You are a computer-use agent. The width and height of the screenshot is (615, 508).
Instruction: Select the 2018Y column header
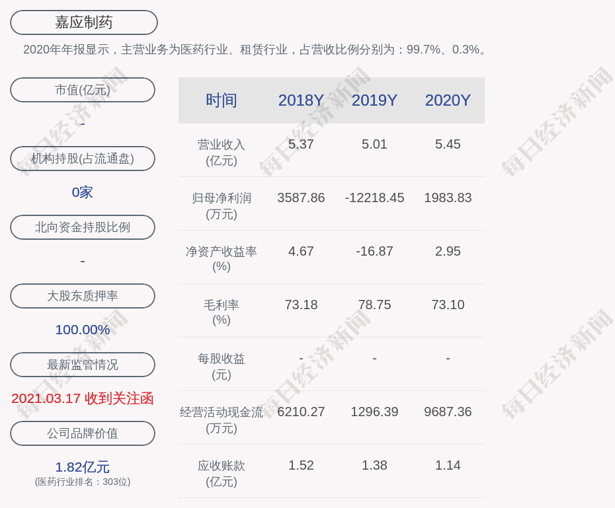pos(302,100)
